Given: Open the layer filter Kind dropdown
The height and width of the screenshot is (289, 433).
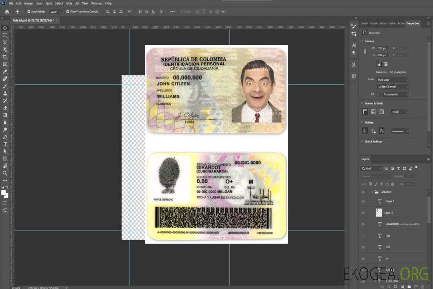Looking at the screenshot, I should [x=372, y=169].
